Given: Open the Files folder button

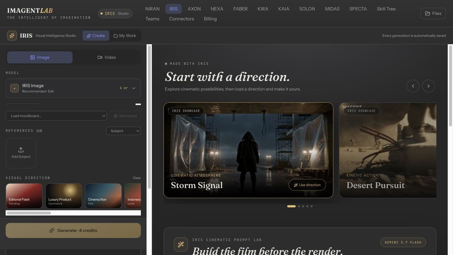Looking at the screenshot, I should pyautogui.click(x=433, y=13).
